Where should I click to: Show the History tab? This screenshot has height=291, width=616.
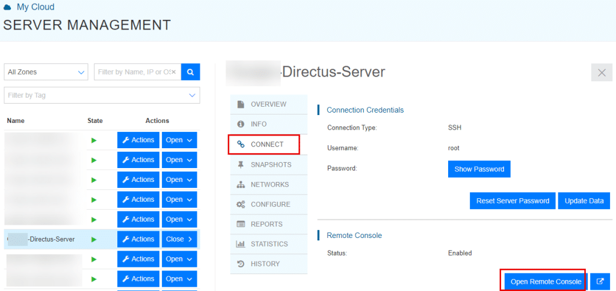[269, 264]
